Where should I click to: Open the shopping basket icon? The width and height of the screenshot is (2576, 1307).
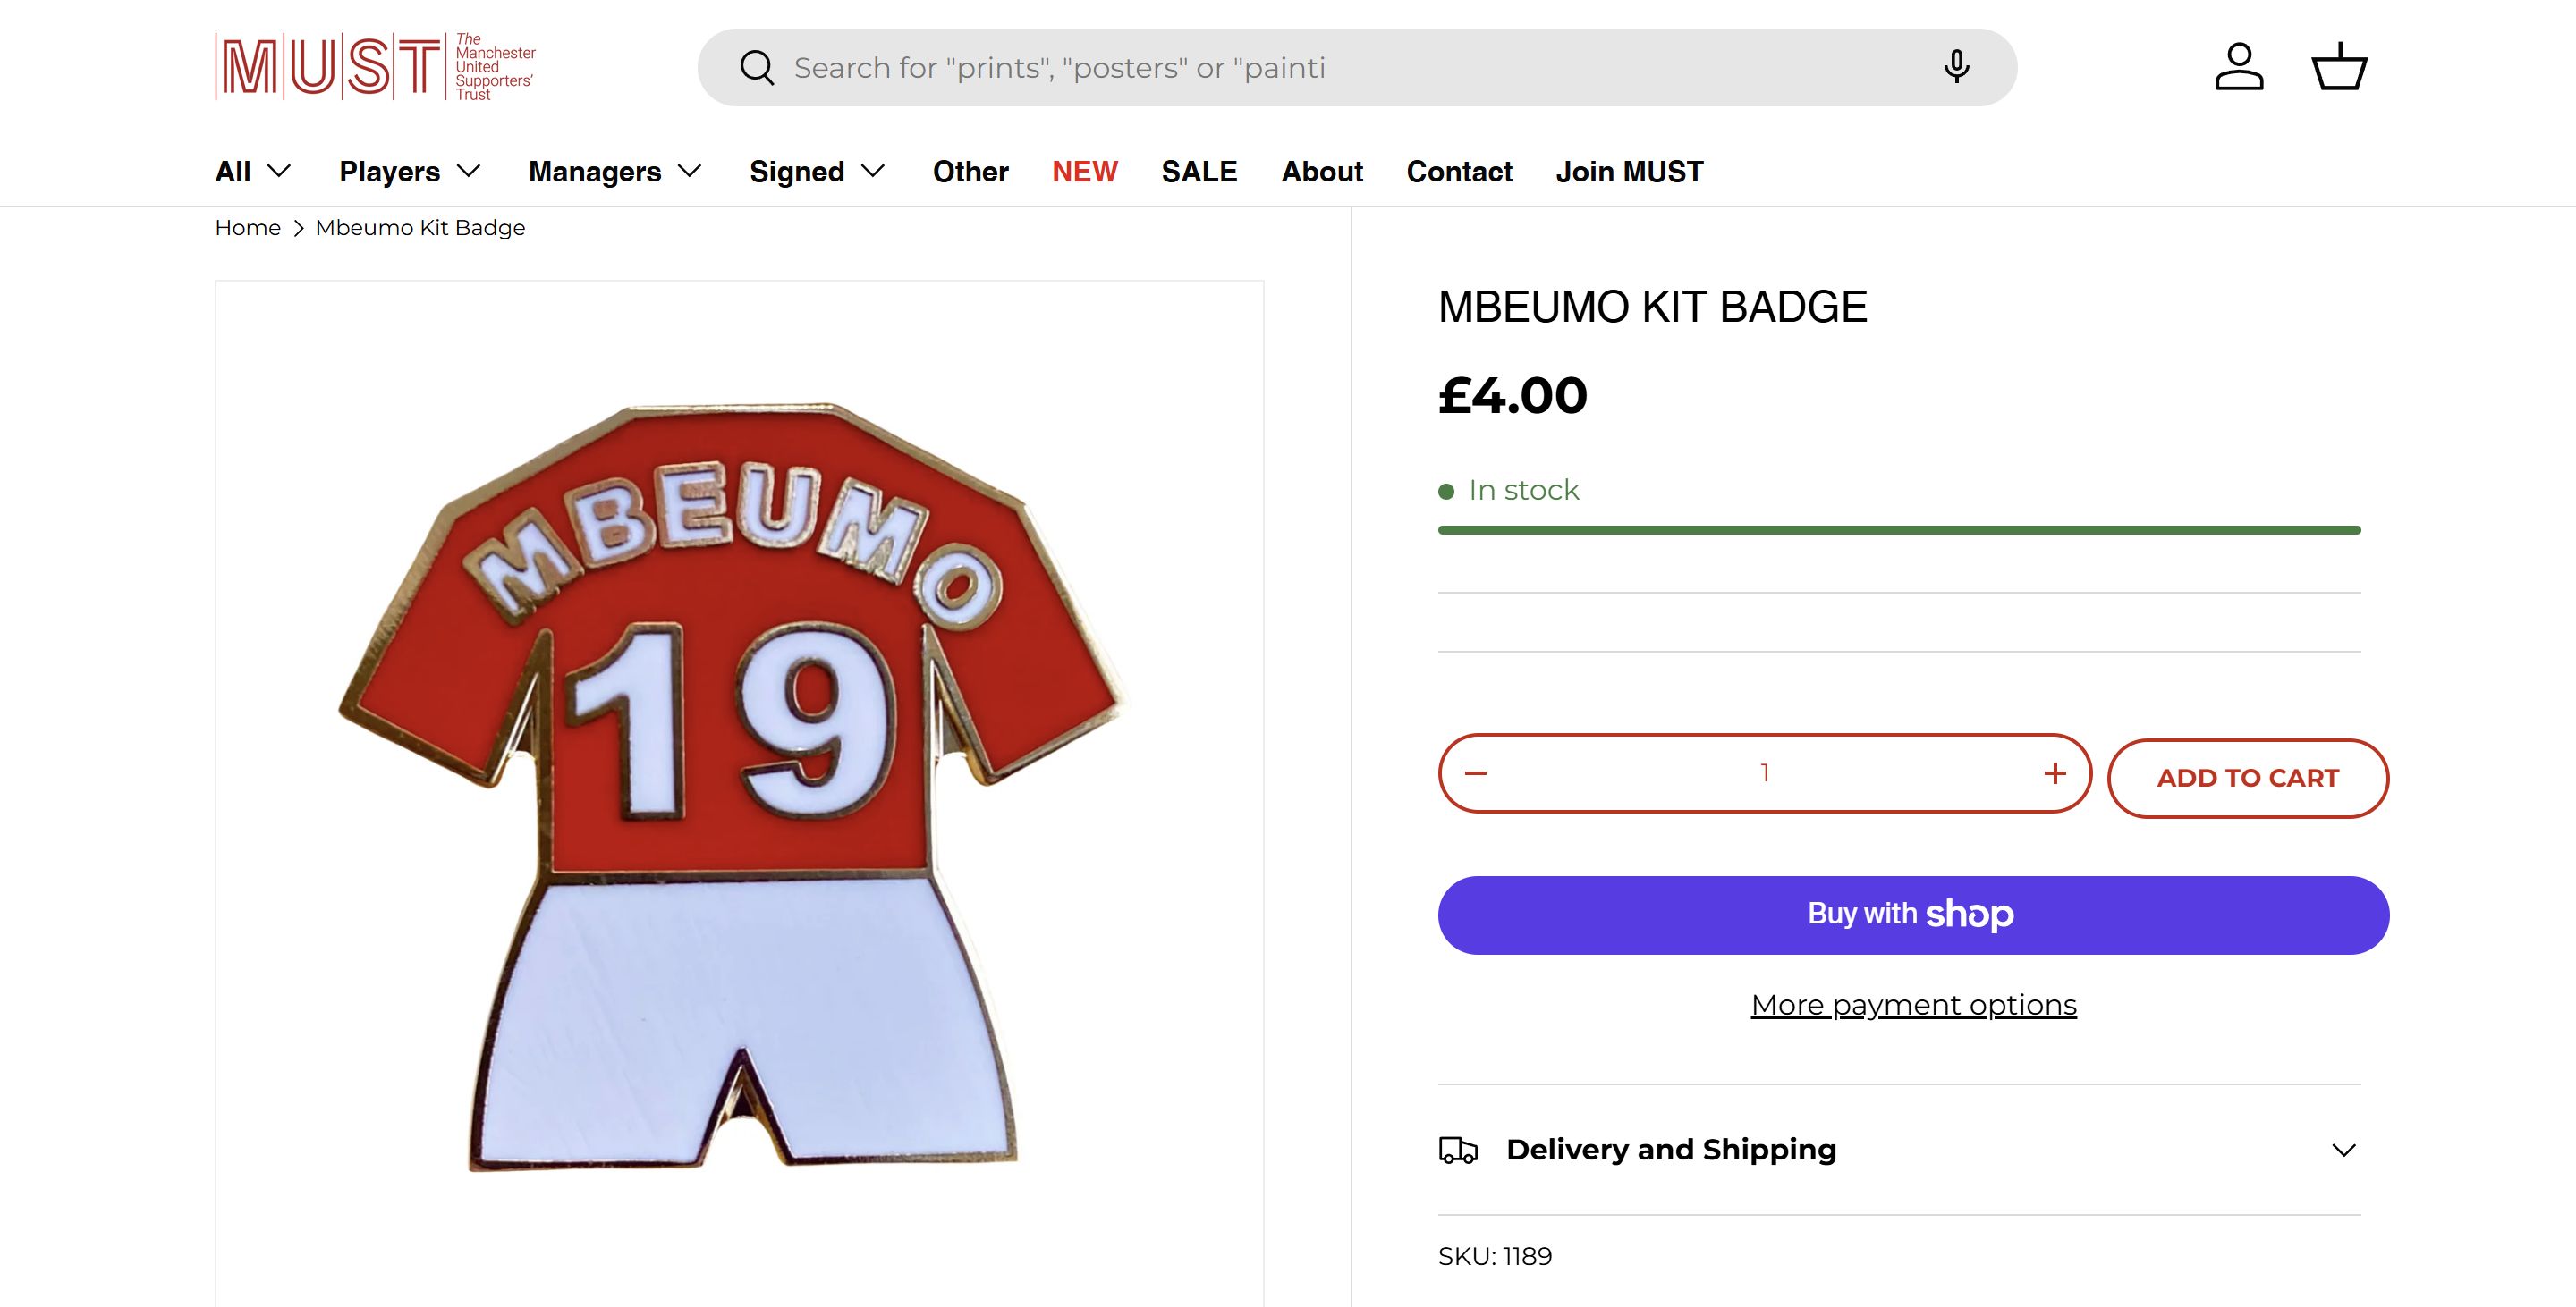2339,67
